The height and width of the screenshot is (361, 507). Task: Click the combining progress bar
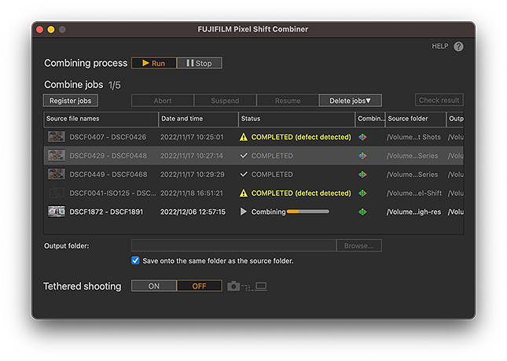click(x=307, y=212)
